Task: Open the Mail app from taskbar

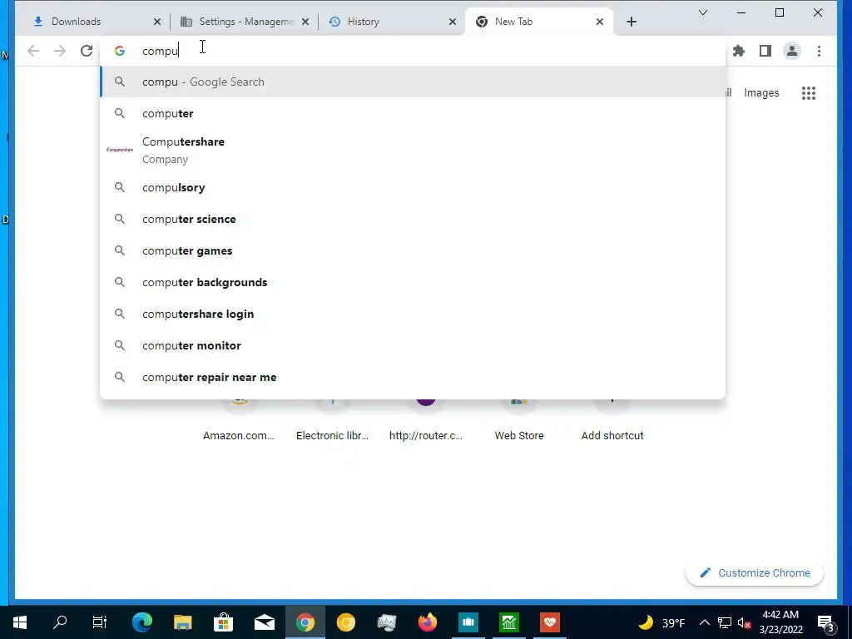Action: (265, 622)
